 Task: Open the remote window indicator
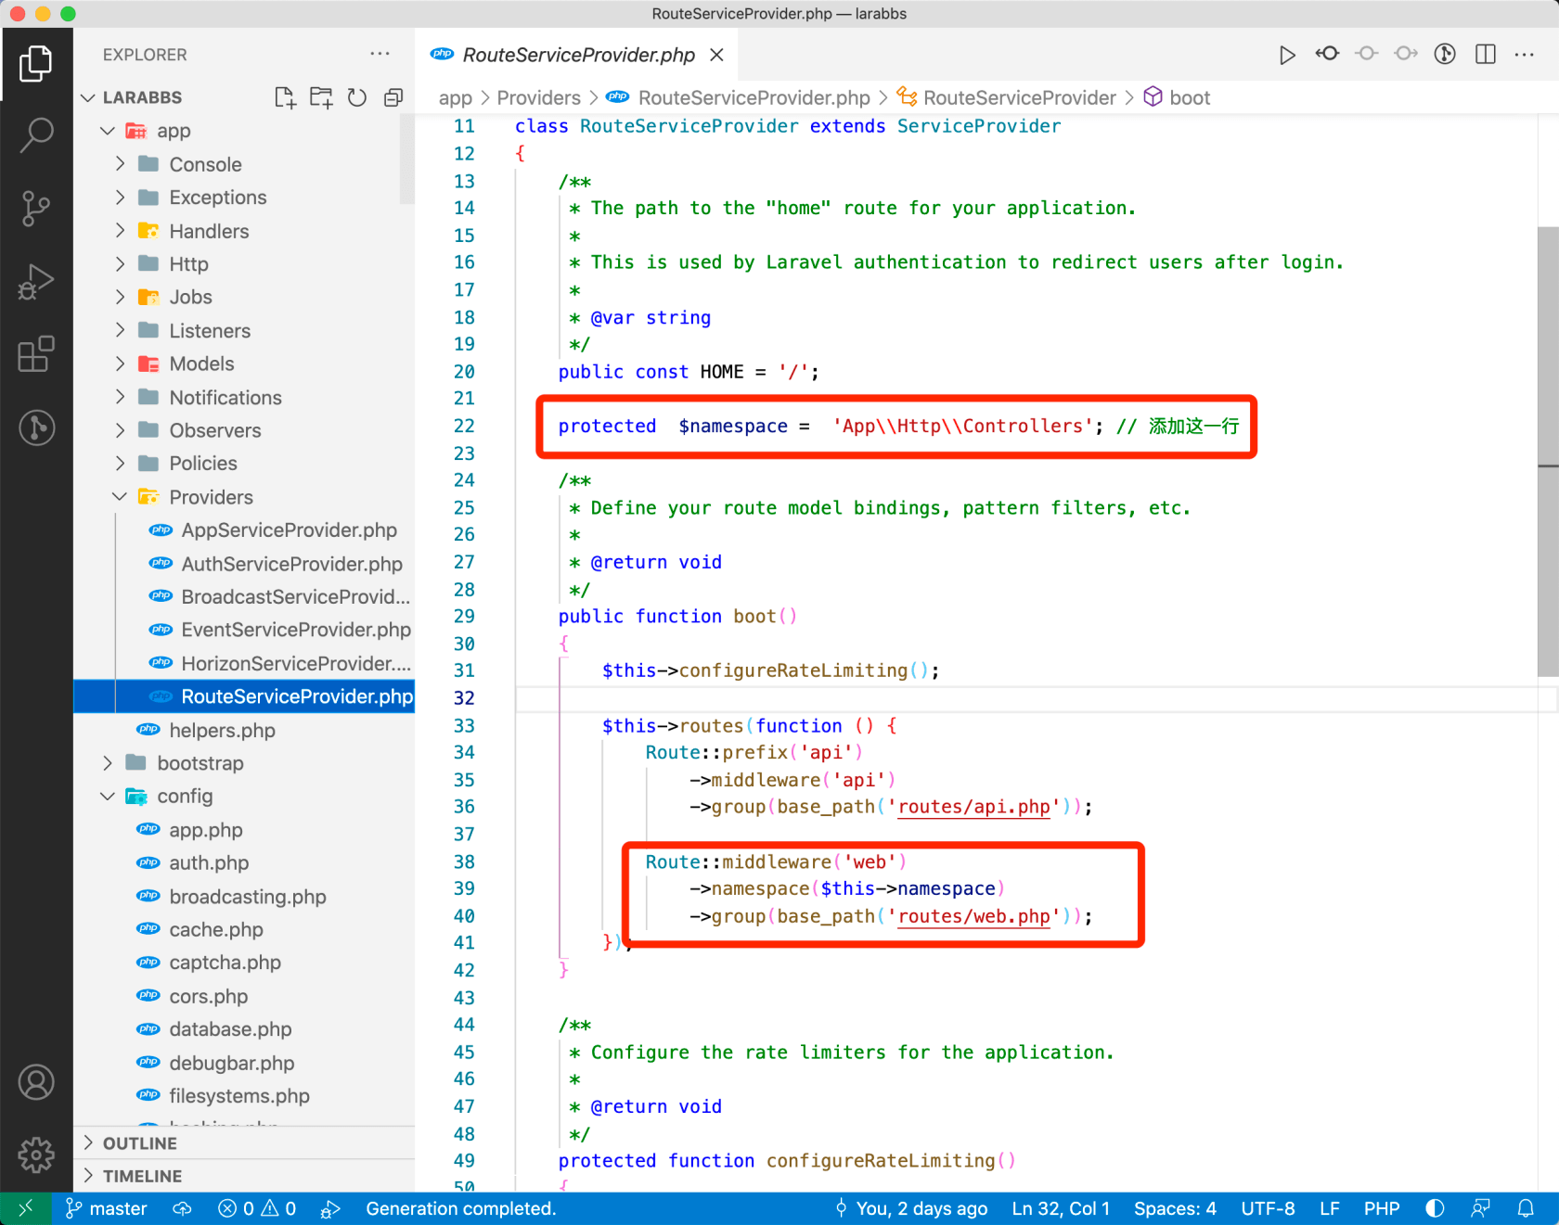pos(26,1208)
